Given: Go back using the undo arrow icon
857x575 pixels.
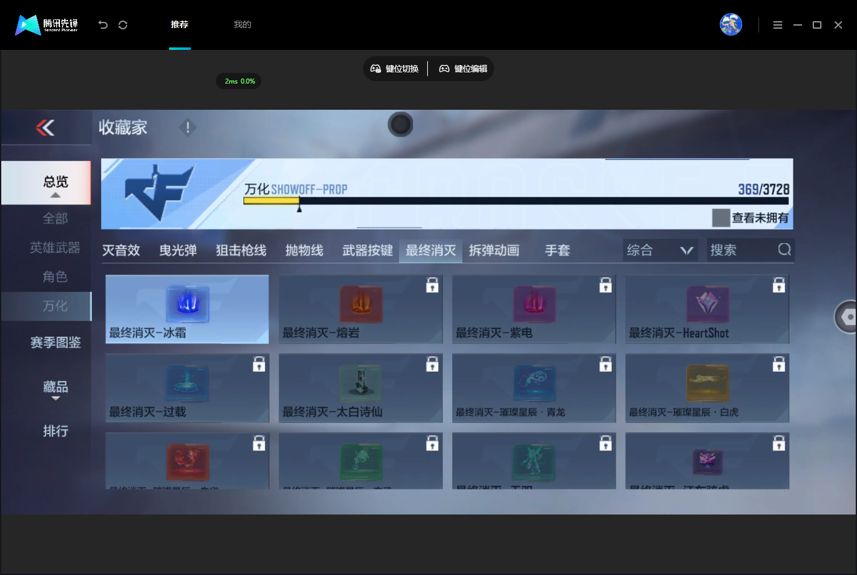Looking at the screenshot, I should [x=103, y=25].
